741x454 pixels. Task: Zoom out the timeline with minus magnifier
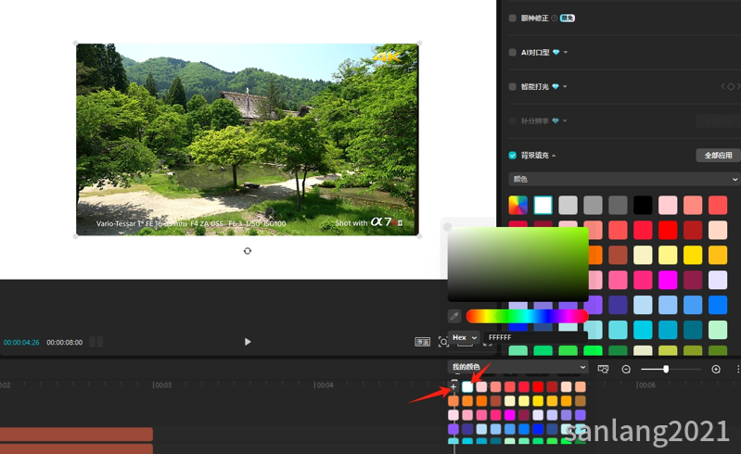(626, 369)
